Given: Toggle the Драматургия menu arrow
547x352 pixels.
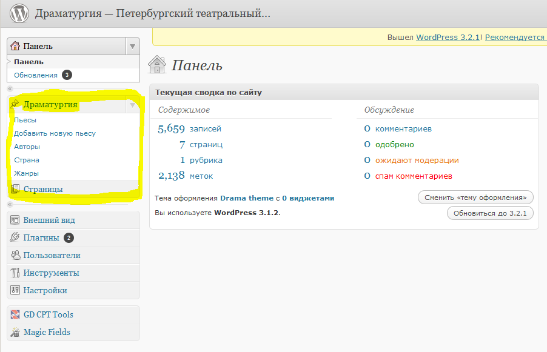Looking at the screenshot, I should [x=133, y=104].
